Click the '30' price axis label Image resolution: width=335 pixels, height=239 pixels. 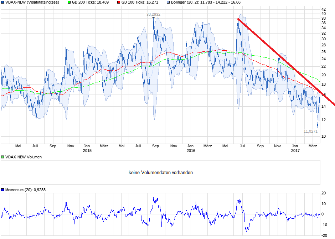coord(324,39)
